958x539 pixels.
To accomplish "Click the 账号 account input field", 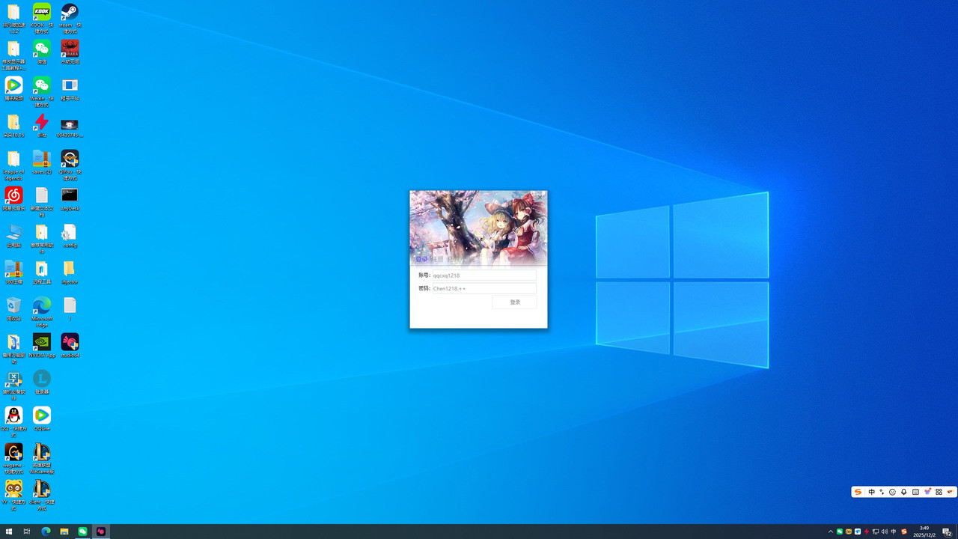I will point(484,275).
